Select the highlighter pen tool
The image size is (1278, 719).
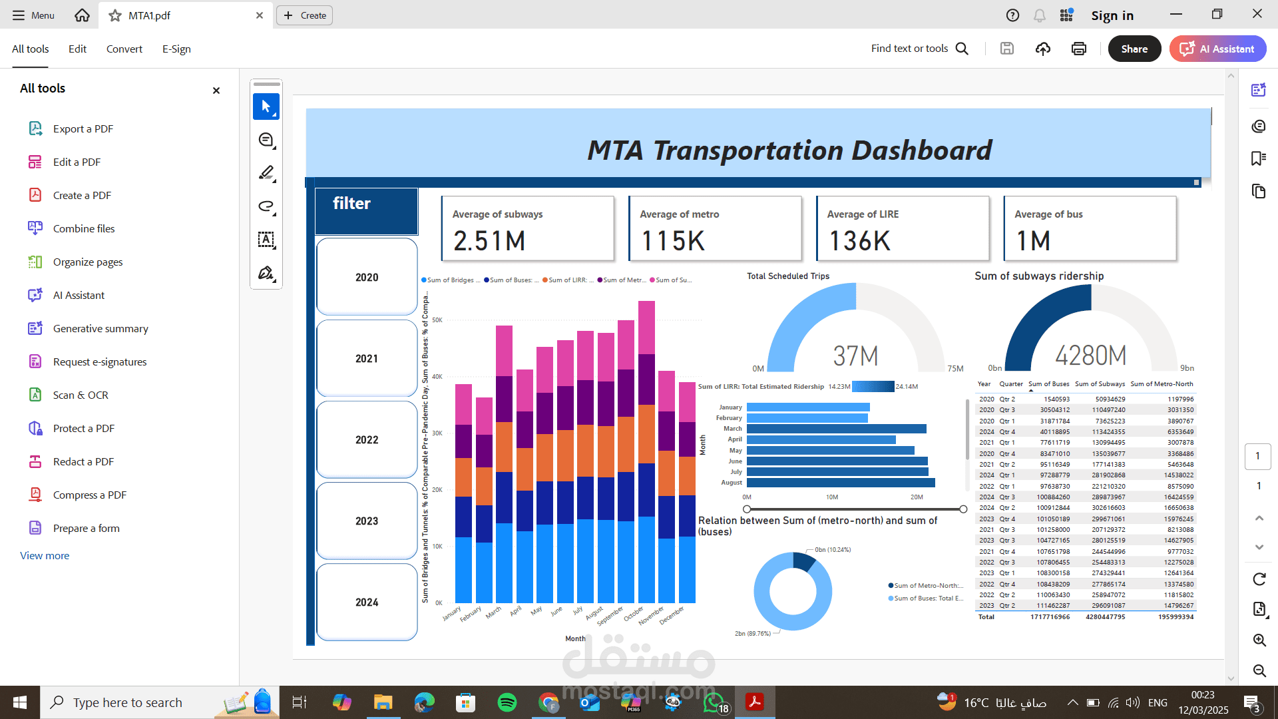point(266,173)
